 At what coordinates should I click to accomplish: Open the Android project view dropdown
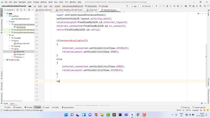pos(10,10)
